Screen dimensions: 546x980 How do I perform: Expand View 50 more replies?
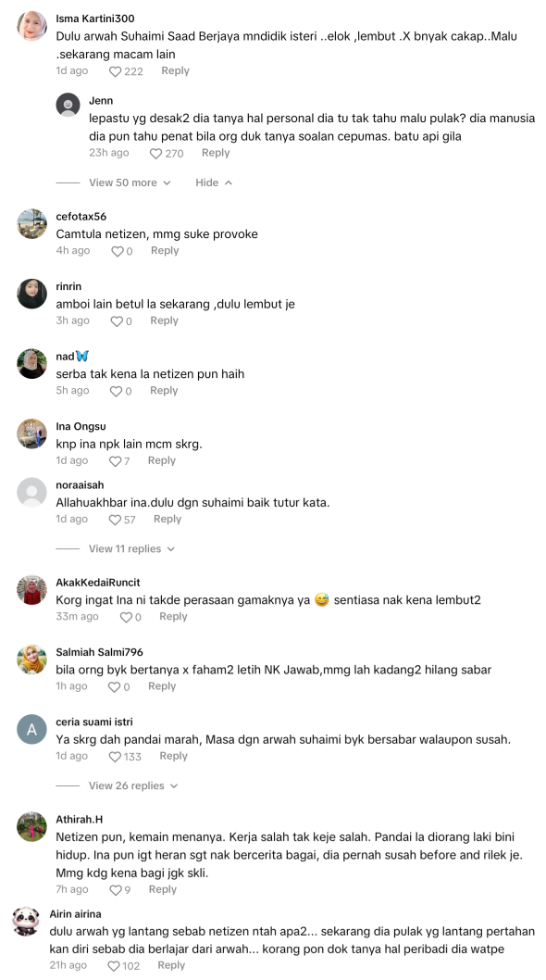pyautogui.click(x=130, y=182)
